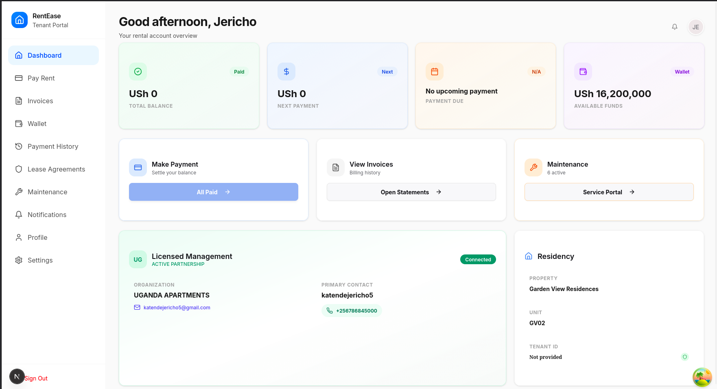
Task: Select Lease Agreements from sidebar
Action: tap(56, 169)
